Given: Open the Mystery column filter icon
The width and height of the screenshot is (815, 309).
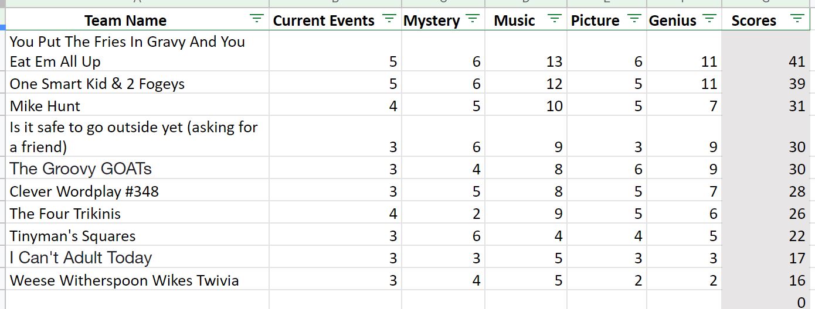Looking at the screenshot, I should coord(473,19).
